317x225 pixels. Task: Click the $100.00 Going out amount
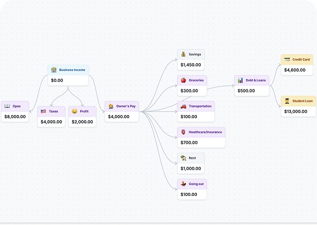(x=189, y=194)
